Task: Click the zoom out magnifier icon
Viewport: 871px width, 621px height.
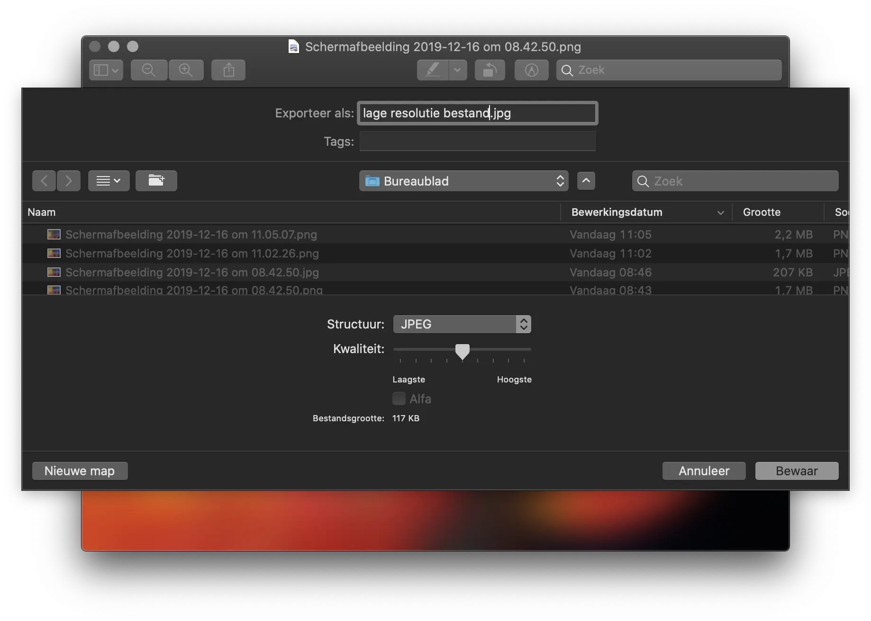Action: (149, 70)
